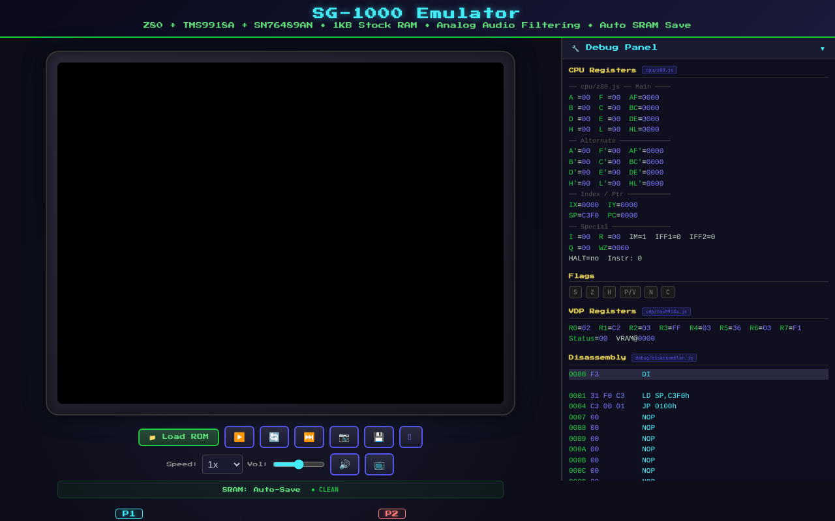Click the emulator black screen display
This screenshot has width=835, height=521.
click(x=281, y=233)
